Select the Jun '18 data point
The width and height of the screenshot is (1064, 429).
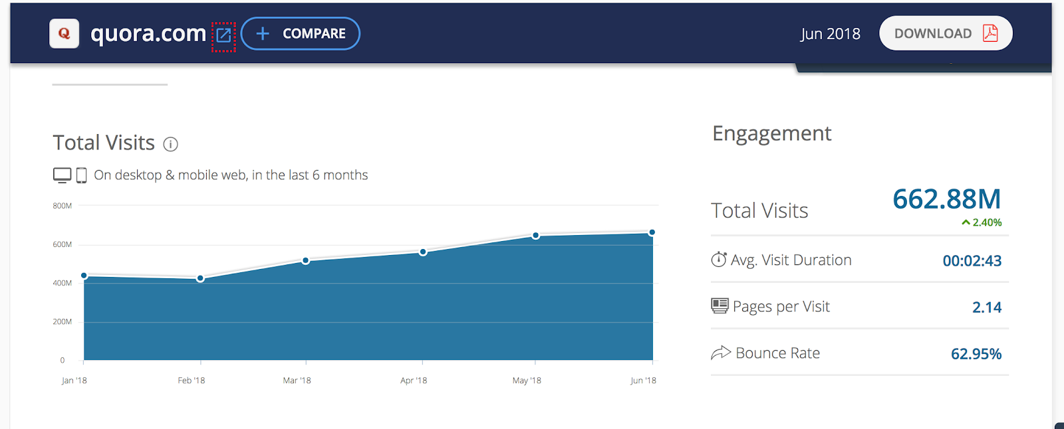click(652, 232)
